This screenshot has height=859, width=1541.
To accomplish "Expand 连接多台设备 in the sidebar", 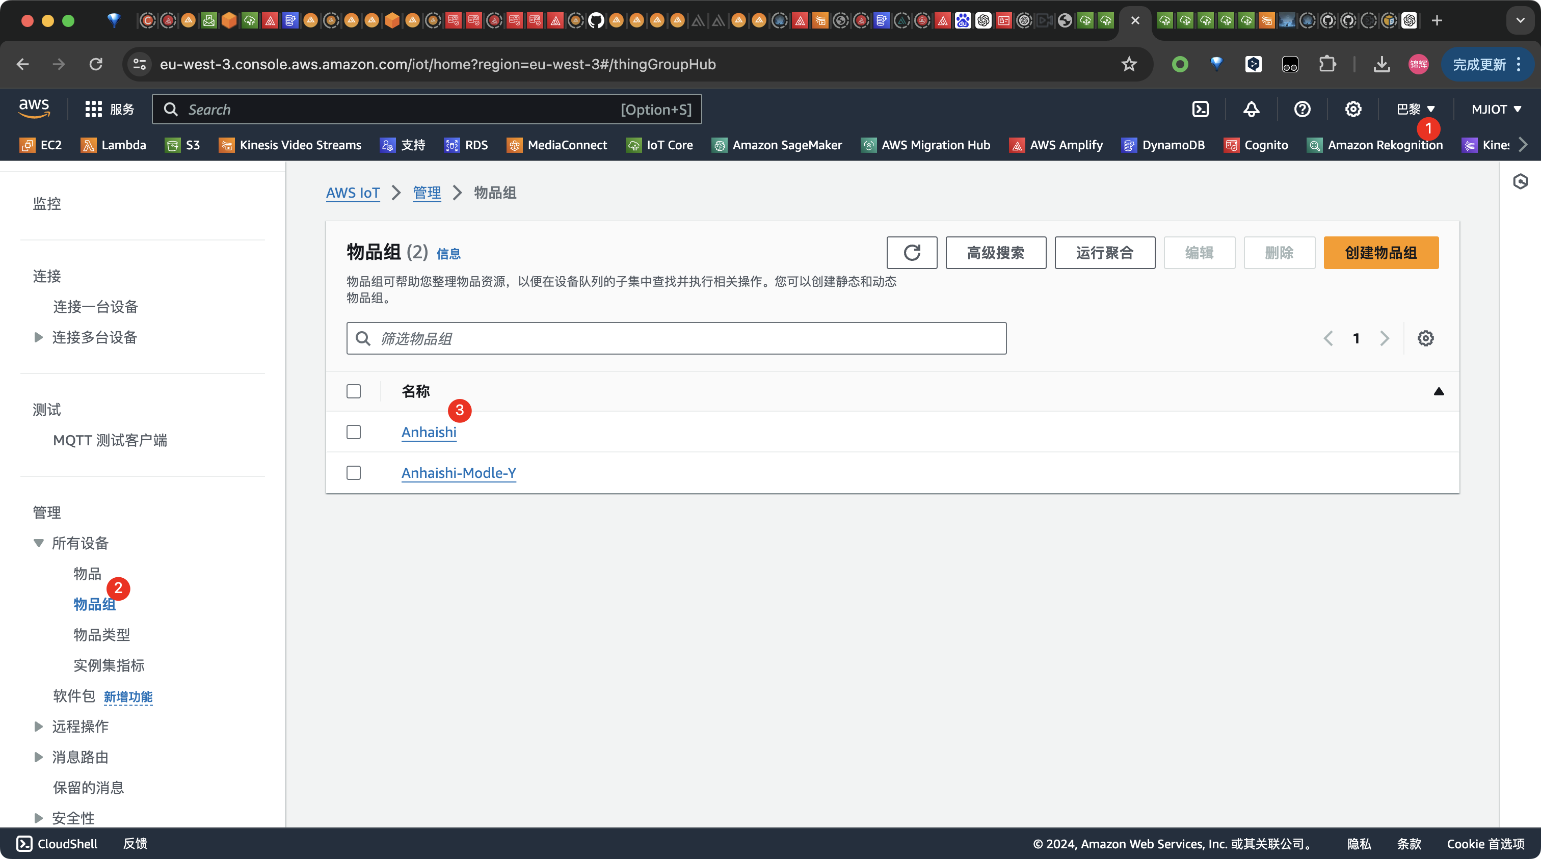I will pyautogui.click(x=38, y=337).
